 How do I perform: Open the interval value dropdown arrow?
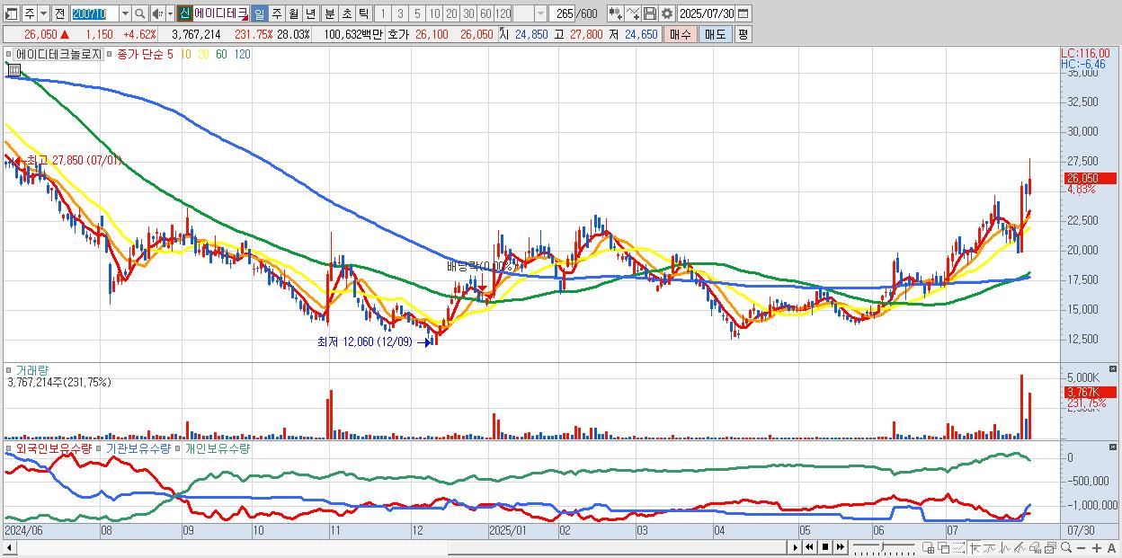(540, 13)
